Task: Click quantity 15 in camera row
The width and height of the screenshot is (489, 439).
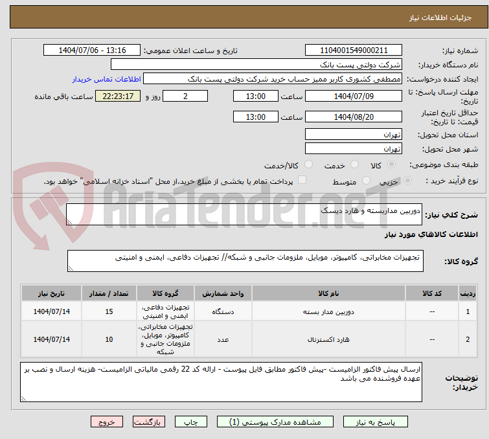Action: 109,311
